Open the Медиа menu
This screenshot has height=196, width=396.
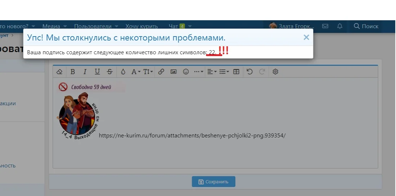(51, 26)
